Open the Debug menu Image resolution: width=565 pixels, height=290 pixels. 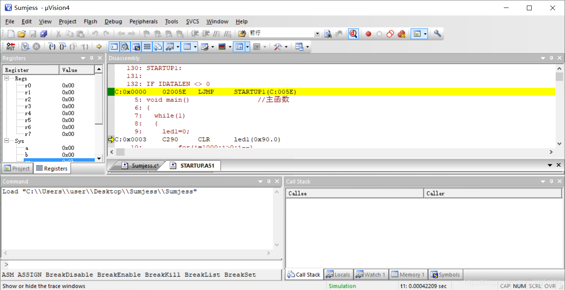pos(113,21)
